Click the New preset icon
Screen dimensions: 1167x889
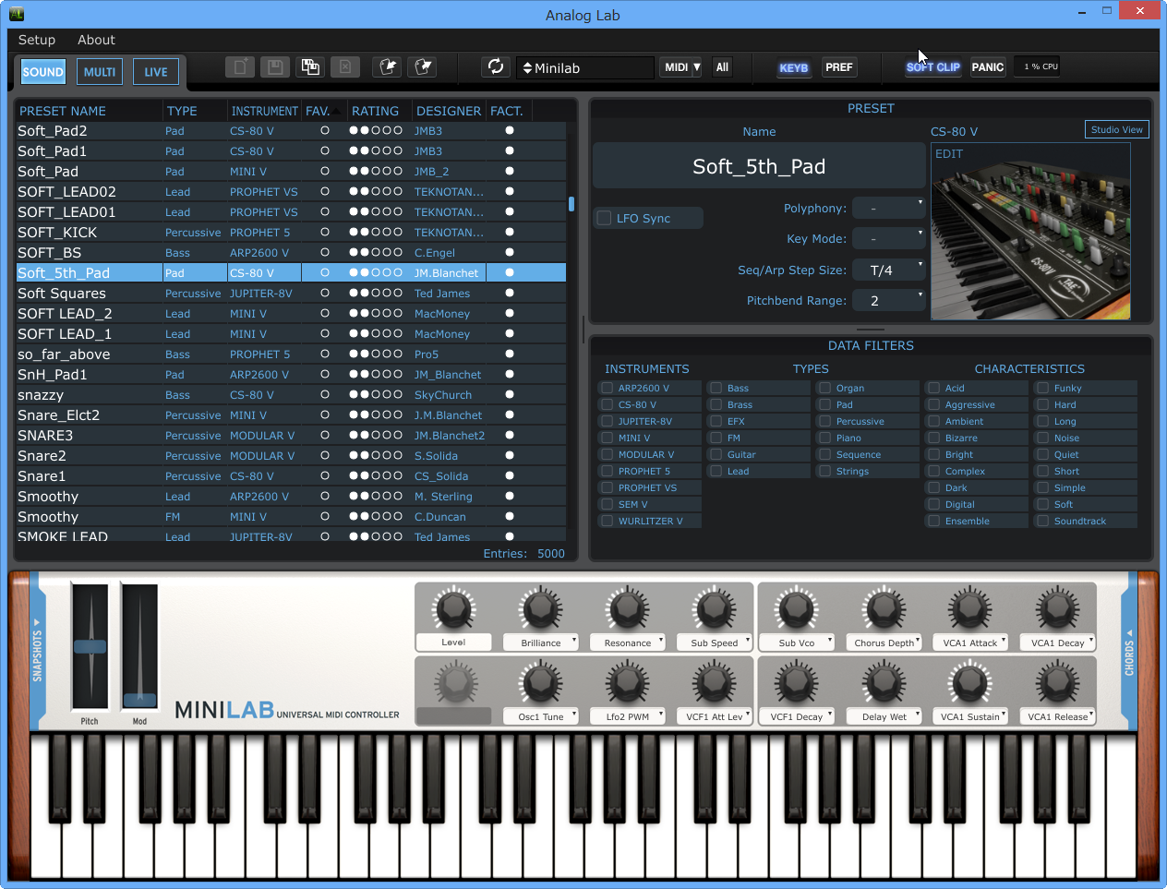click(x=240, y=66)
